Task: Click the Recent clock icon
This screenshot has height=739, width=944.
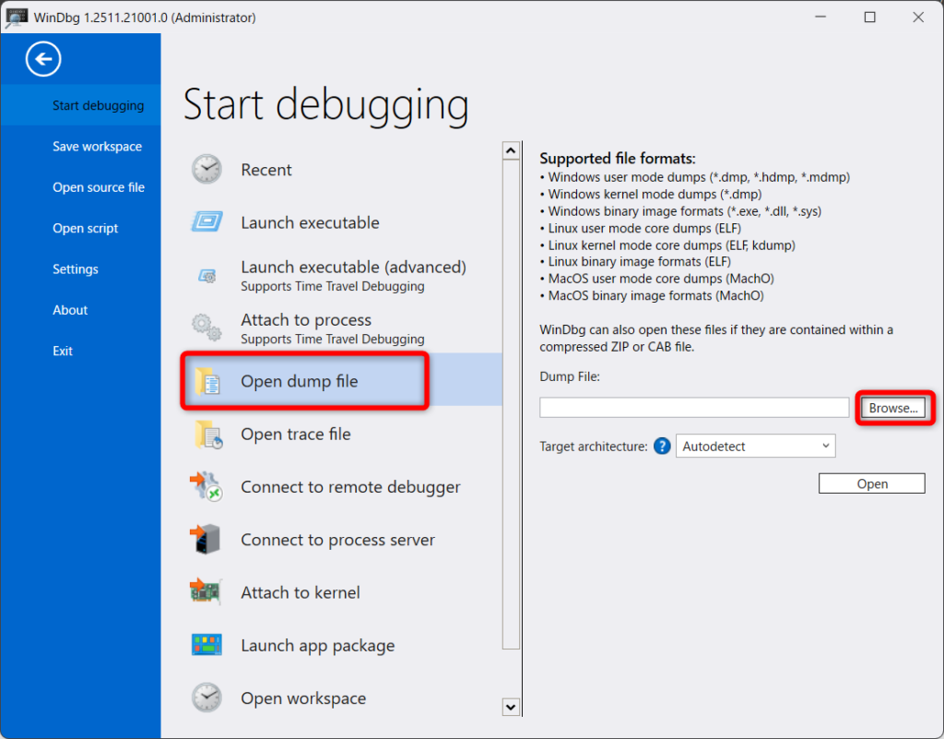Action: click(x=206, y=170)
